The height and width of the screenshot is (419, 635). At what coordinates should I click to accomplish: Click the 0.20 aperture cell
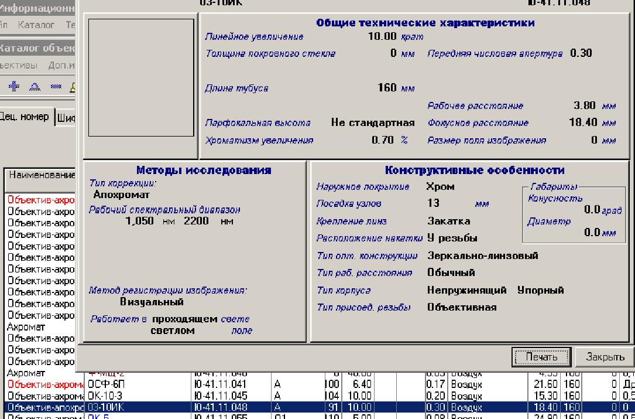tap(436, 396)
